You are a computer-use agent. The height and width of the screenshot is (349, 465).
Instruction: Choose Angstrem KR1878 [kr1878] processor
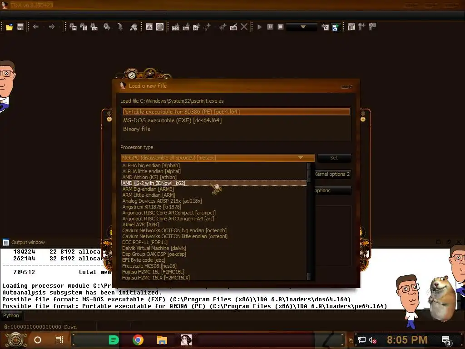pos(214,207)
